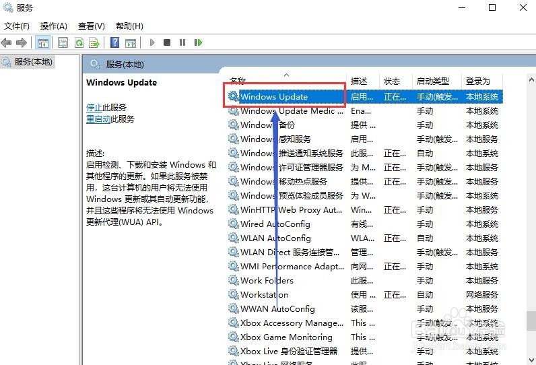Toggle the show/hide console tree button
Viewport: 536px width, 365px height.
coord(43,42)
